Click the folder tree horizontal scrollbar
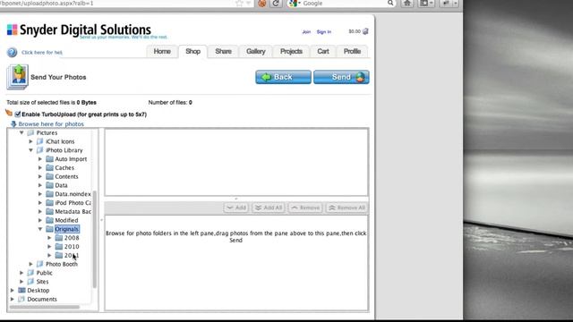The height and width of the screenshot is (322, 573). 45,307
